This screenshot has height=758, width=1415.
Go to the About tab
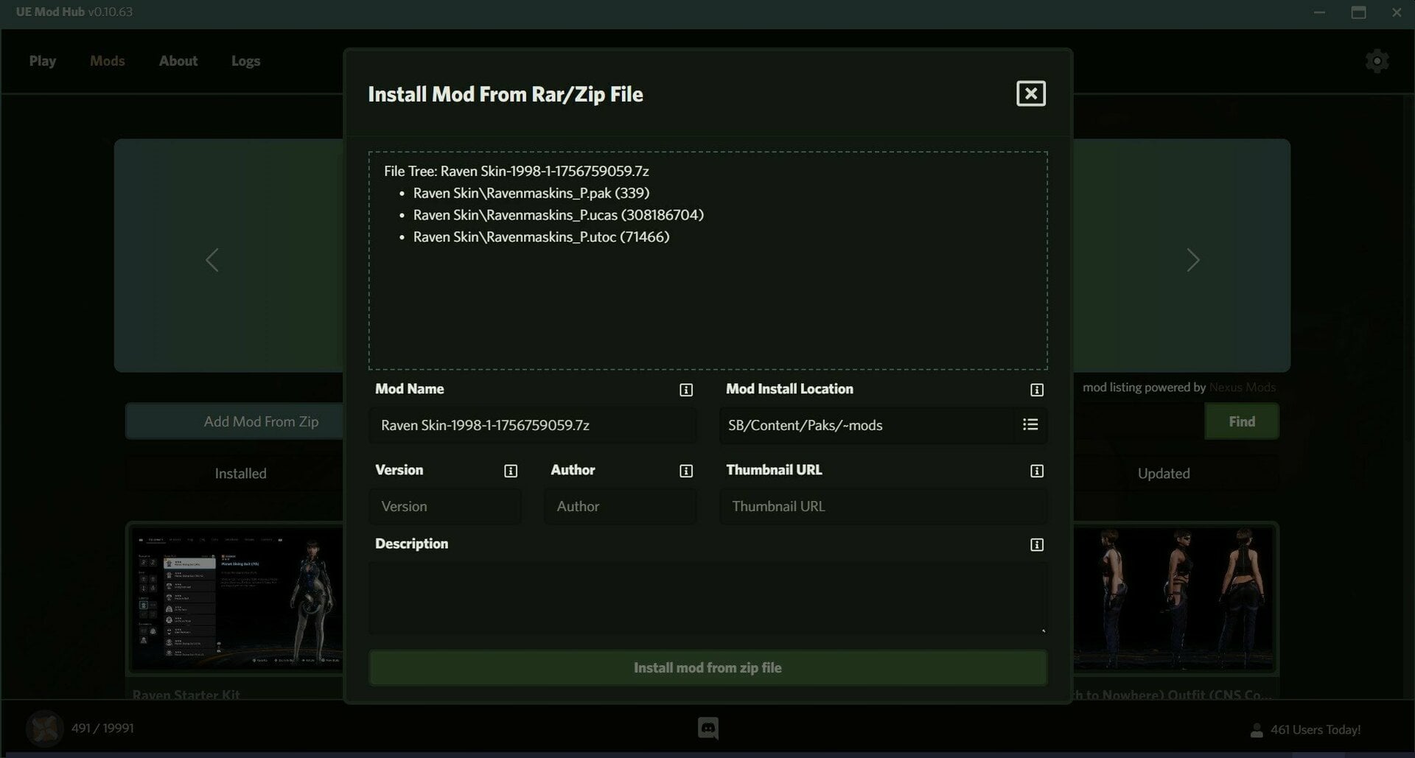[x=178, y=61]
